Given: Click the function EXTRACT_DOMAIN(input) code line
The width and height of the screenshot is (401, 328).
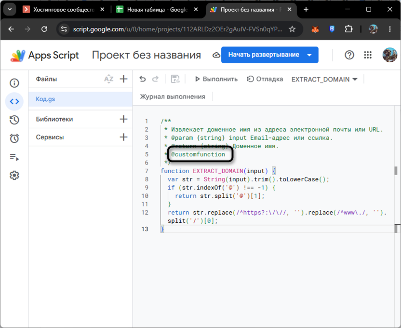Looking at the screenshot, I should 218,171.
